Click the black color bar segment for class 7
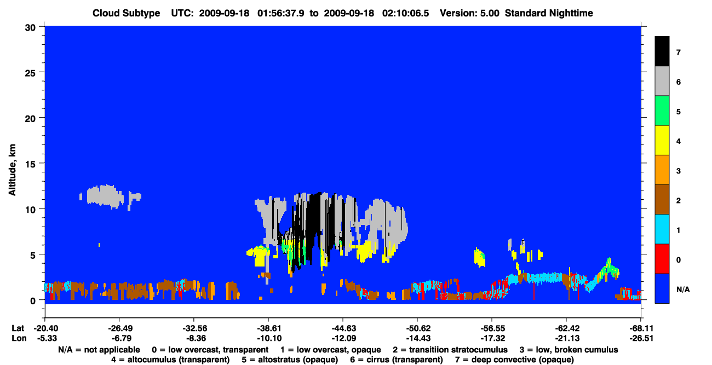 [x=662, y=51]
